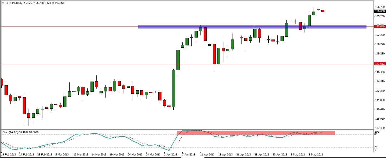The width and height of the screenshot is (386, 158).
Task: Click the 24 Mar 2013 date label
Action: [135, 155]
